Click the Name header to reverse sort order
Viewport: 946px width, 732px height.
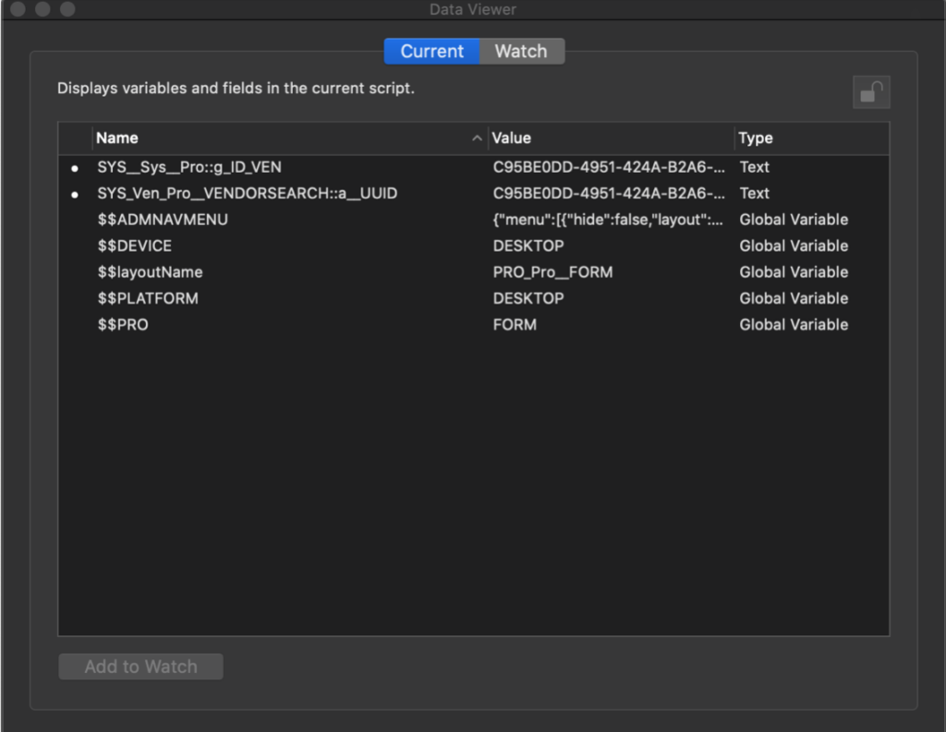point(117,138)
